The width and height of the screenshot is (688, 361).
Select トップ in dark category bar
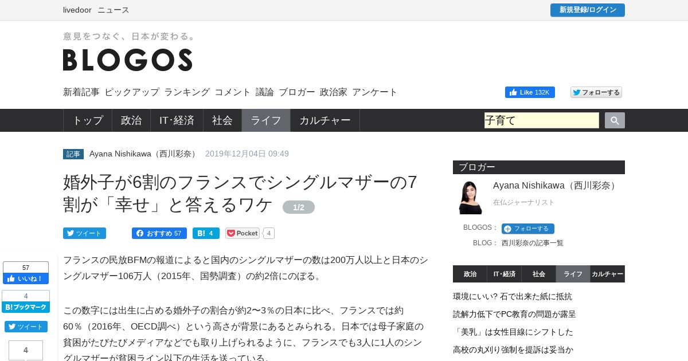(88, 120)
